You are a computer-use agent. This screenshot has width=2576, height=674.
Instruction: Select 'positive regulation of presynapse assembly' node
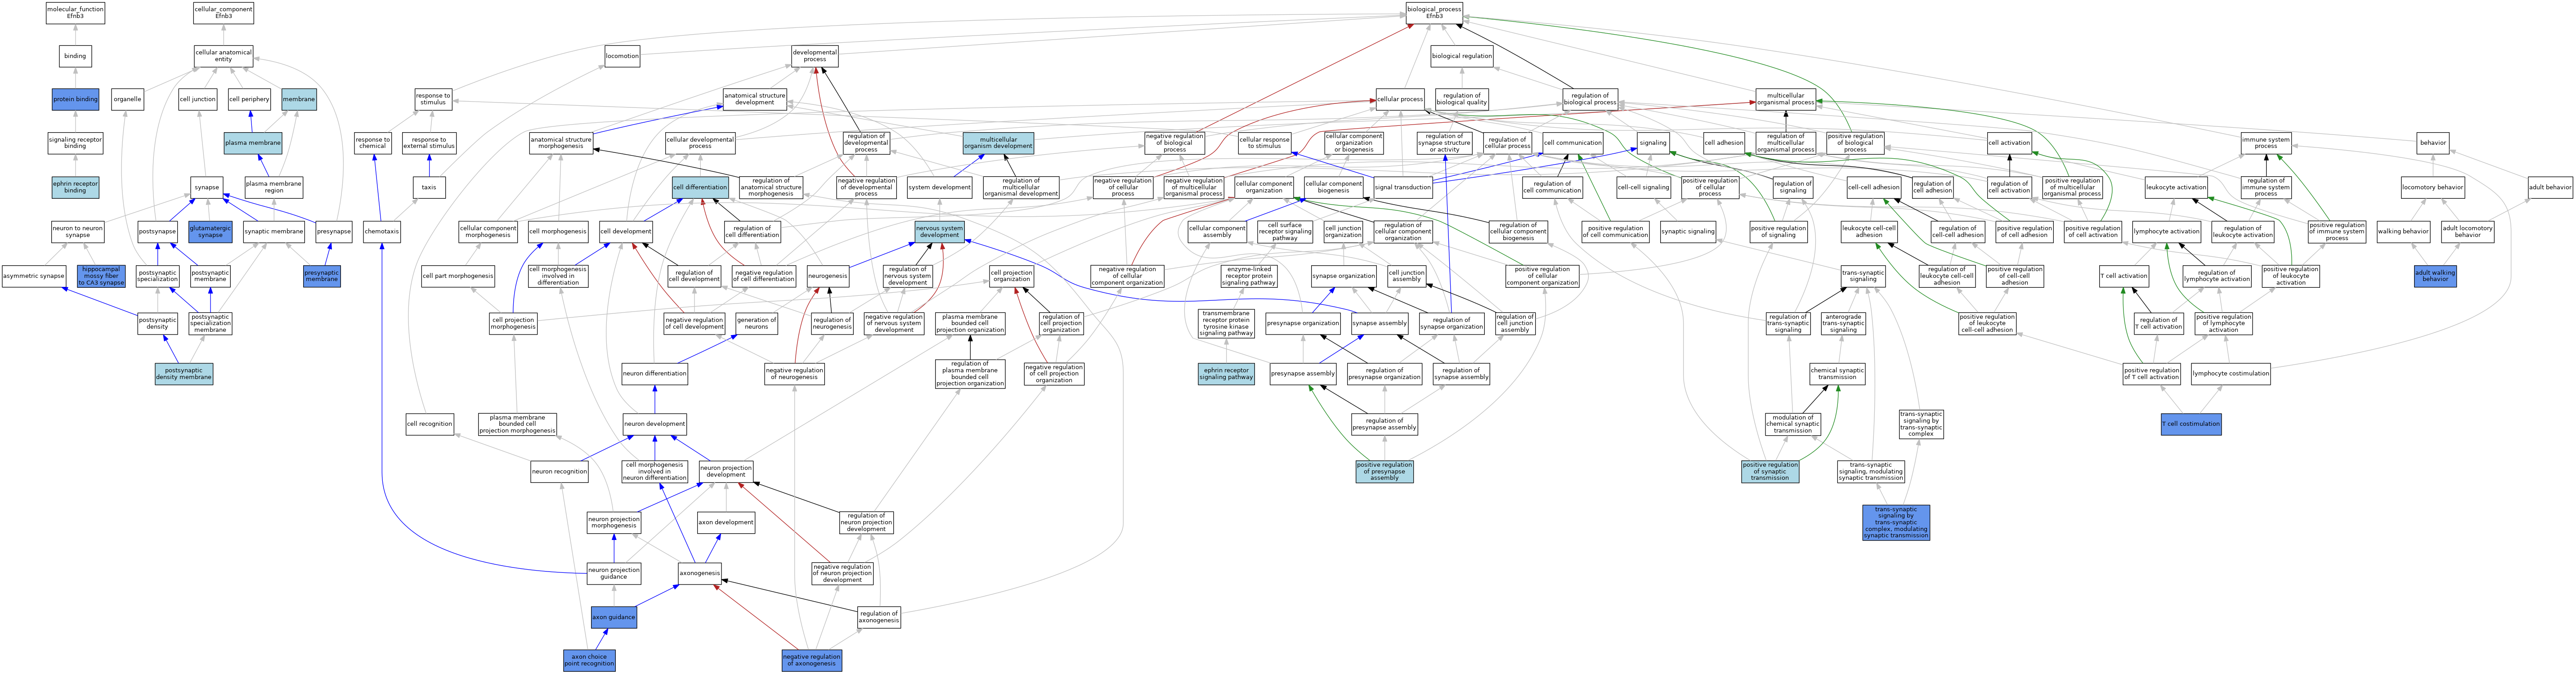coord(1384,471)
